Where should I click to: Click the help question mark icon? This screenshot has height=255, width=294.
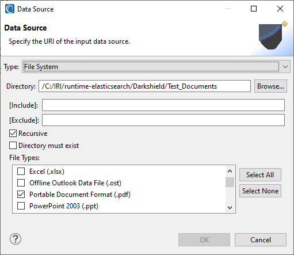pos(16,239)
